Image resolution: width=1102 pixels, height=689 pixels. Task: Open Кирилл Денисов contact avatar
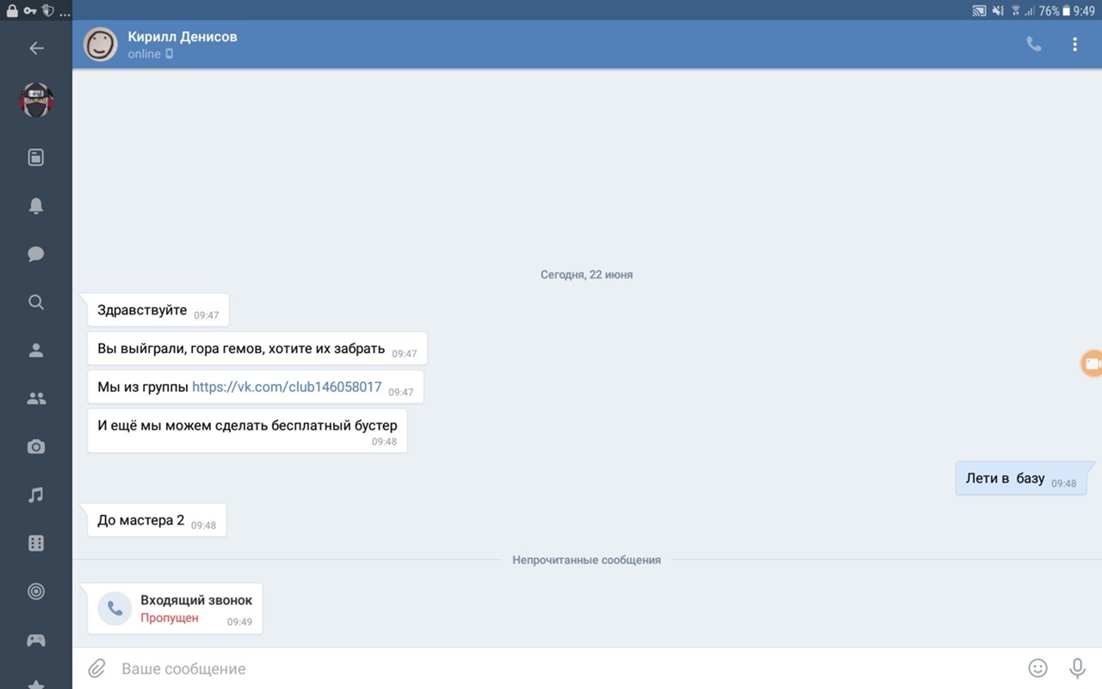pyautogui.click(x=101, y=45)
